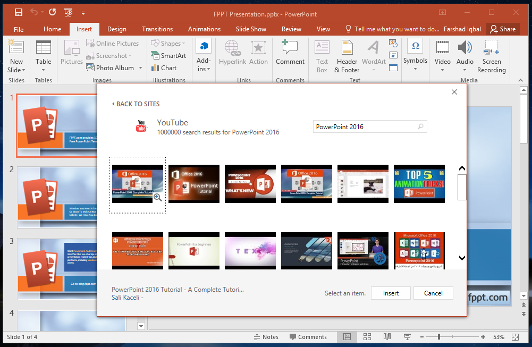The height and width of the screenshot is (347, 532).
Task: Click the SmartArt icon in Illustrations
Action: [168, 55]
